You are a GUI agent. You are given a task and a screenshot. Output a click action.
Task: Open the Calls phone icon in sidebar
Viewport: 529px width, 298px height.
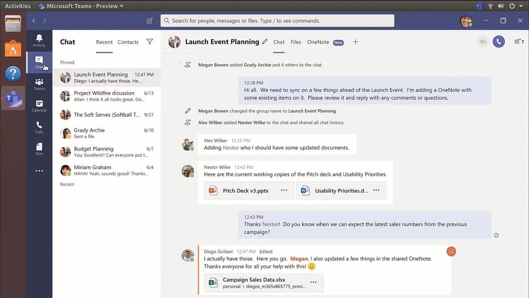click(x=39, y=127)
